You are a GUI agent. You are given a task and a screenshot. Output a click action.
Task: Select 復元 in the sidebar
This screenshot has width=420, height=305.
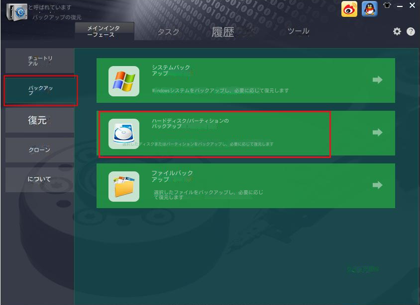40,120
